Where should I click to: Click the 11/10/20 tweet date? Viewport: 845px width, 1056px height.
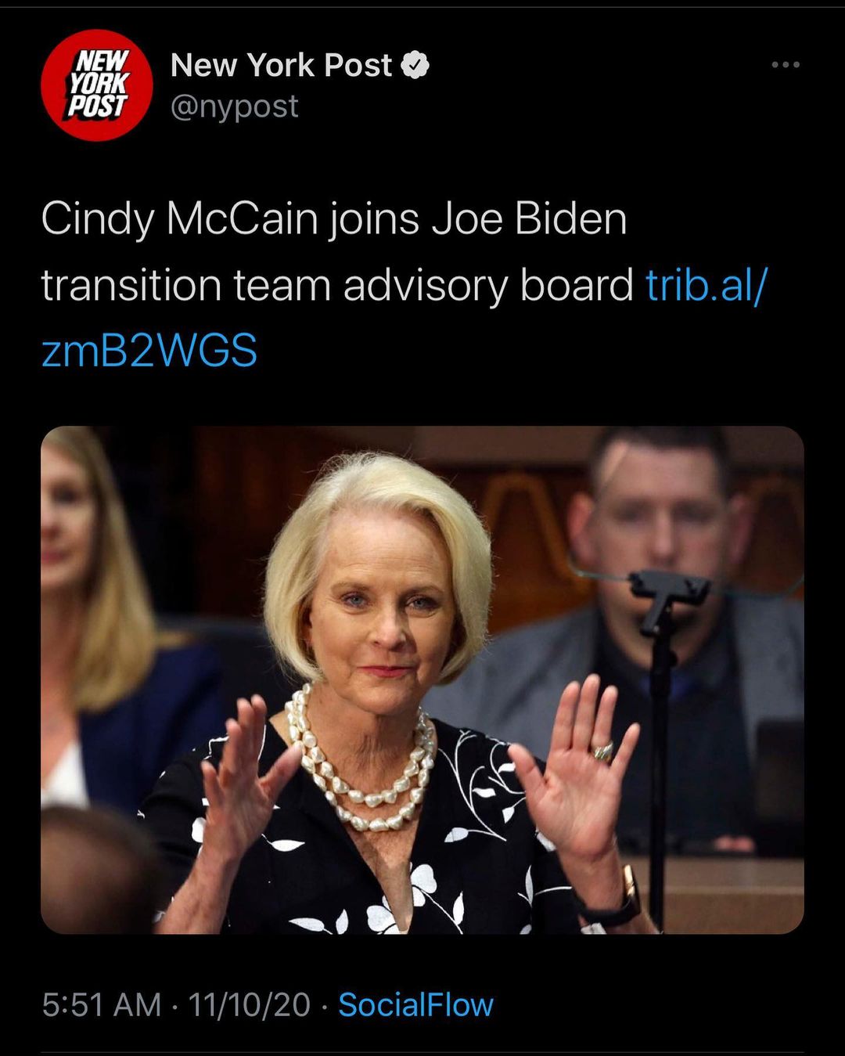point(249,1005)
